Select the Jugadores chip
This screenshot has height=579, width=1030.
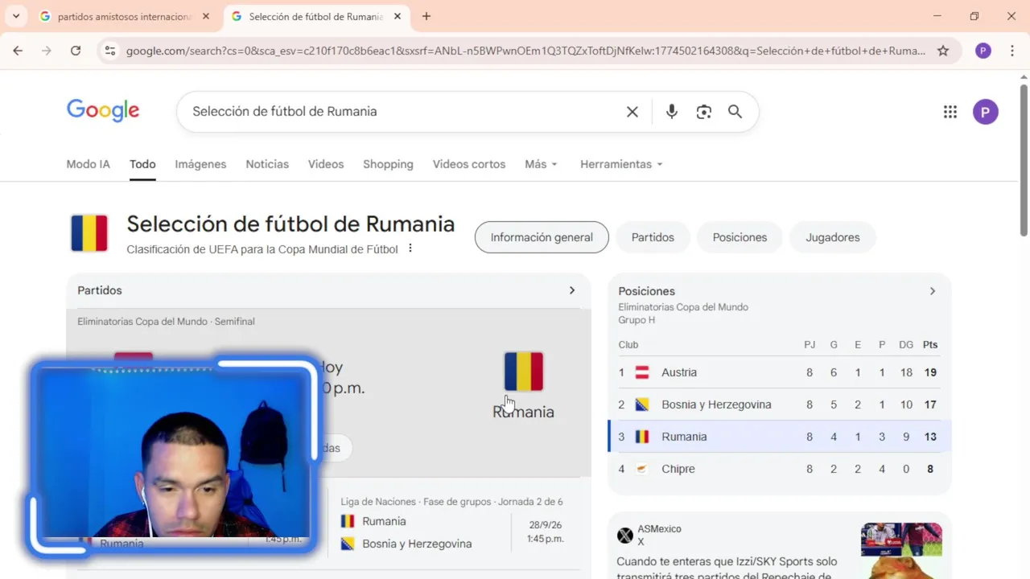pyautogui.click(x=833, y=237)
